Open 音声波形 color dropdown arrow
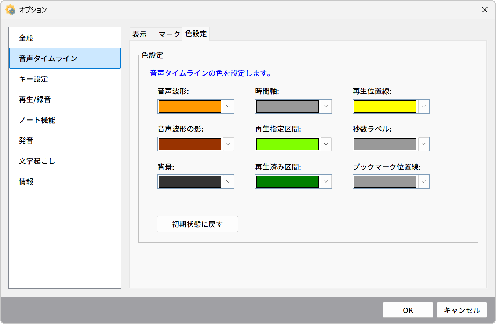496x324 pixels. coord(228,107)
